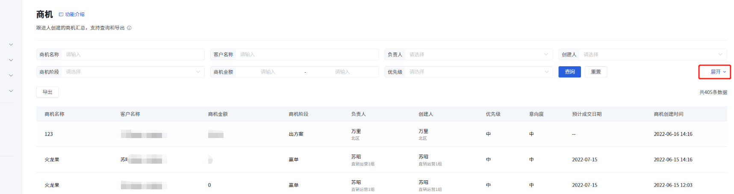This screenshot has height=194, width=734.
Task: Select the opportunity named 123
Action: pyautogui.click(x=49, y=134)
